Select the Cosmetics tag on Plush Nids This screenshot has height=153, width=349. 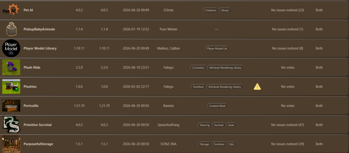[198, 67]
